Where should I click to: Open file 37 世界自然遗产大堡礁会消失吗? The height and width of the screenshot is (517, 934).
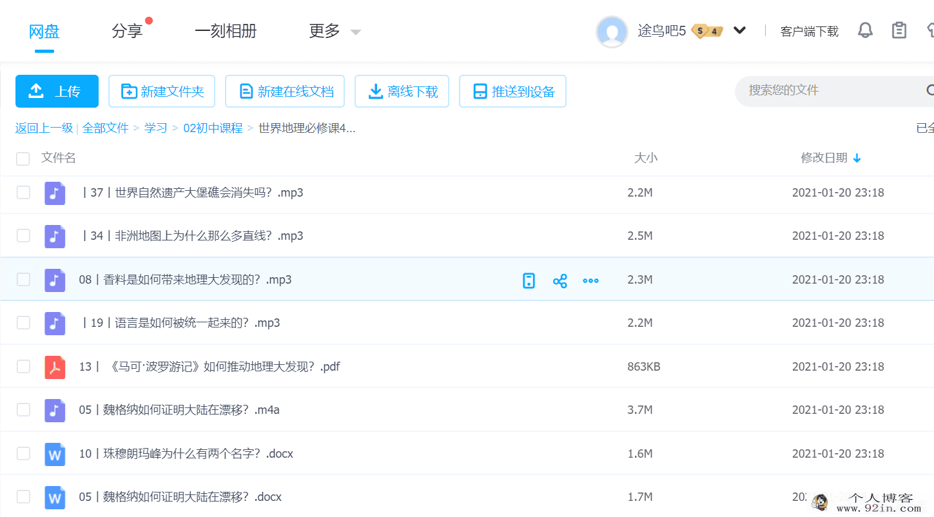(192, 193)
